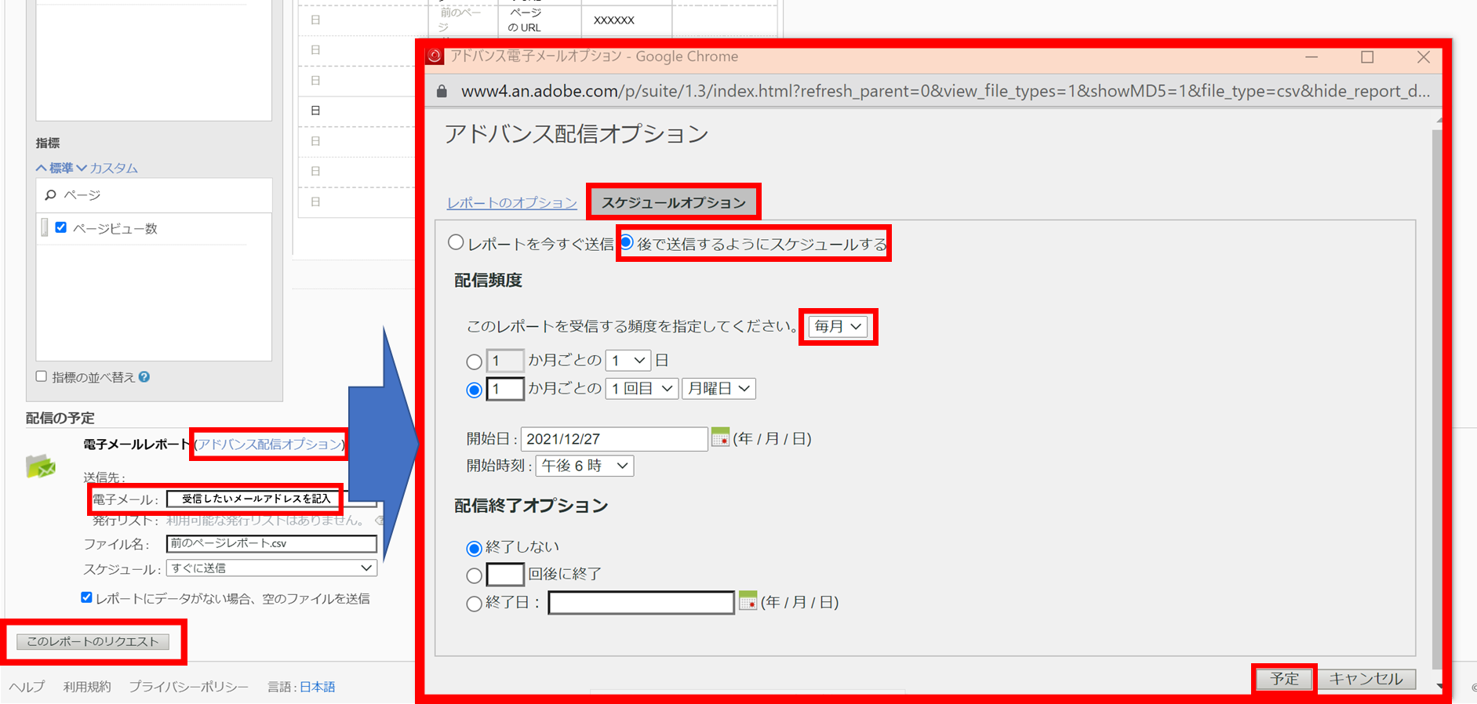Open the end date calendar picker icon
This screenshot has width=1477, height=704.
point(748,601)
